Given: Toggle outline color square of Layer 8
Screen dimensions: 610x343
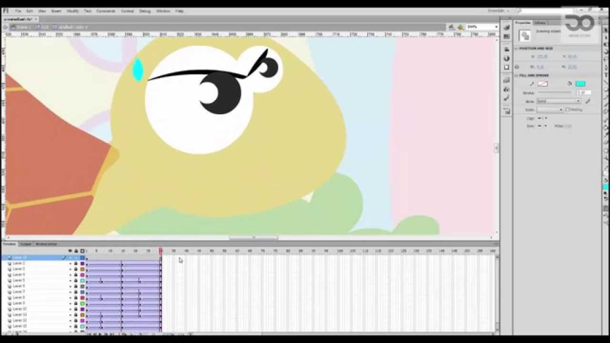Looking at the screenshot, I should click(x=82, y=298).
